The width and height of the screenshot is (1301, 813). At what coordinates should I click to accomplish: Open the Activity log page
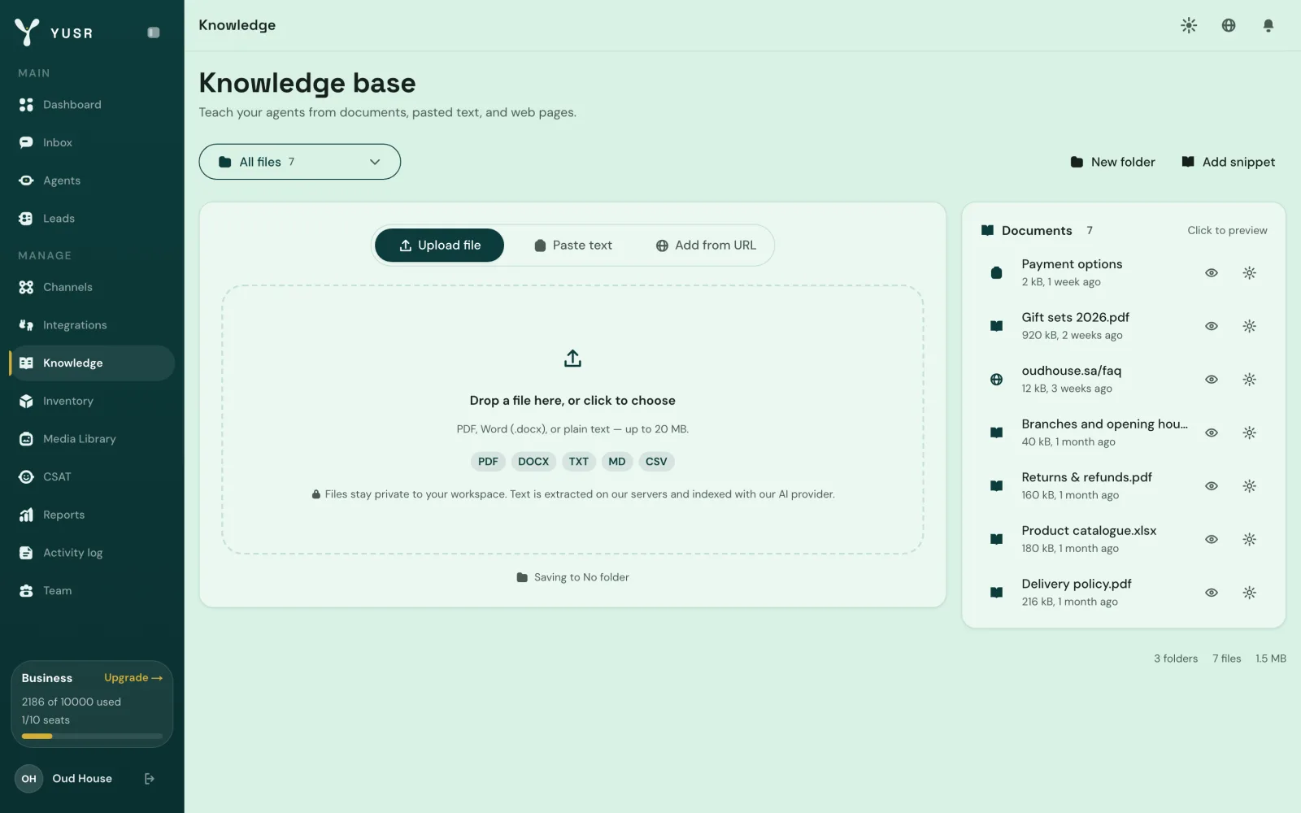click(x=92, y=553)
